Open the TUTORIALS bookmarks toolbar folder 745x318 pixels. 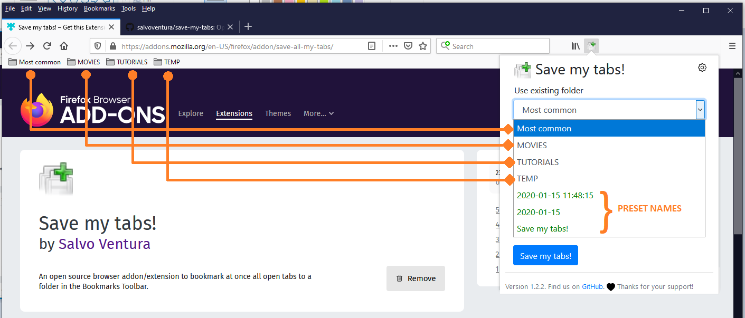coord(127,62)
